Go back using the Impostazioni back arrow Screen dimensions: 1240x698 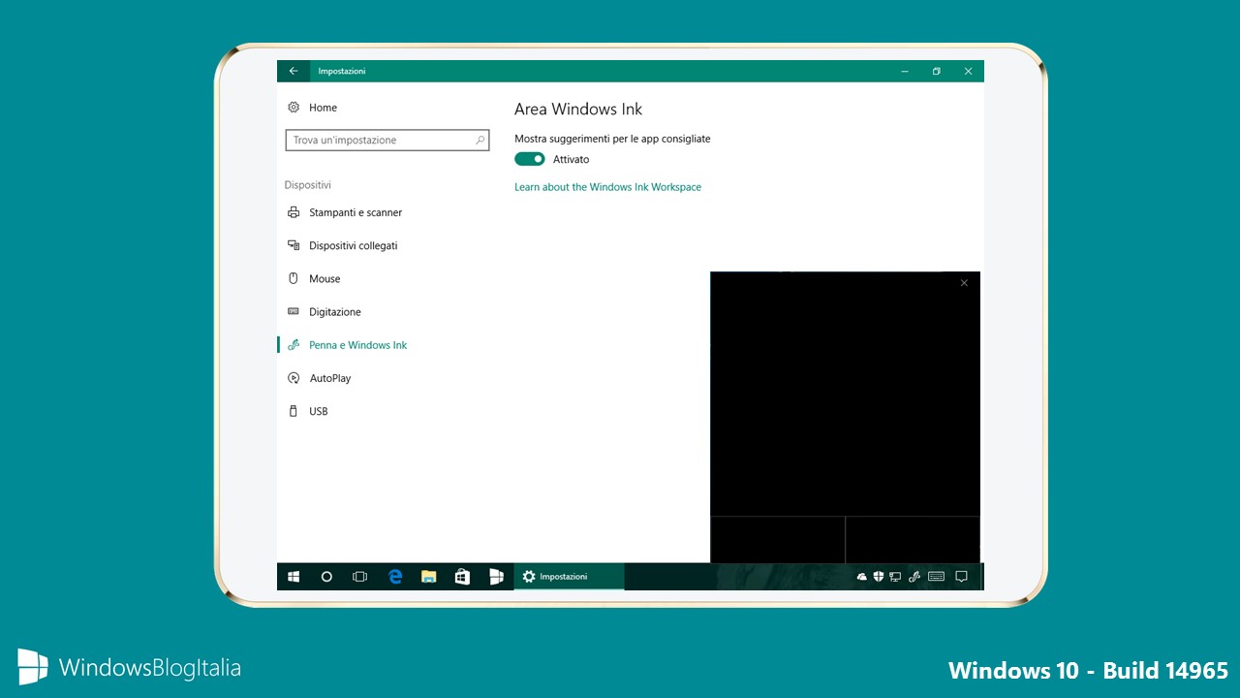tap(294, 71)
